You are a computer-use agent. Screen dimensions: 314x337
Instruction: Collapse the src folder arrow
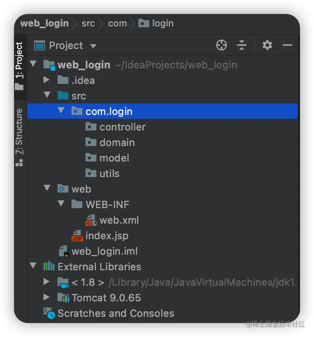click(47, 96)
